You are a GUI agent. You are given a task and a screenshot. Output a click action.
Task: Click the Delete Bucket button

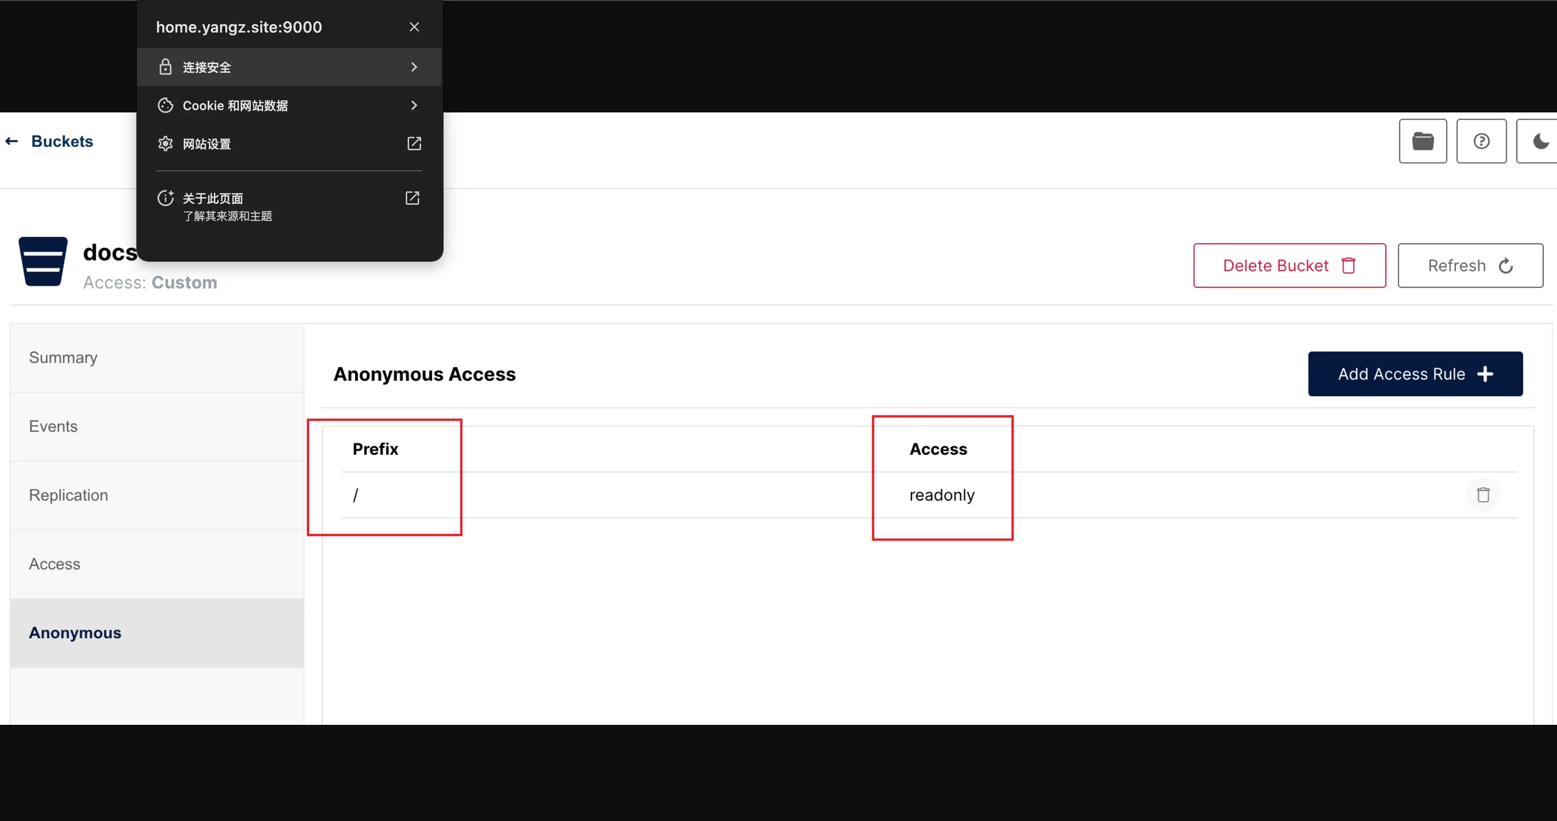pyautogui.click(x=1289, y=266)
